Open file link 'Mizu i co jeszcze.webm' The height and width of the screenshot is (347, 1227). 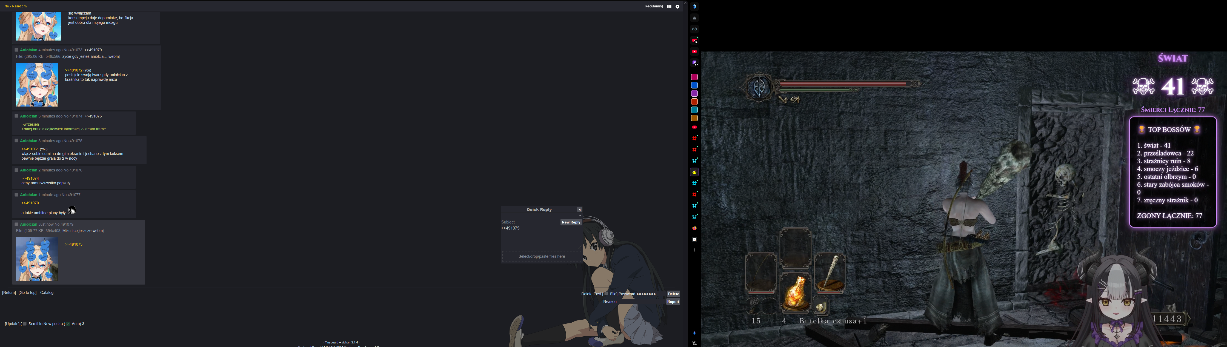(x=83, y=231)
